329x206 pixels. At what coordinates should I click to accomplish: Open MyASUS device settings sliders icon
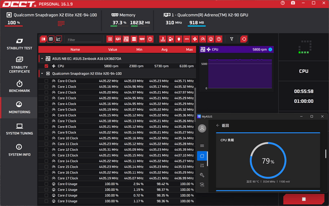(202, 165)
